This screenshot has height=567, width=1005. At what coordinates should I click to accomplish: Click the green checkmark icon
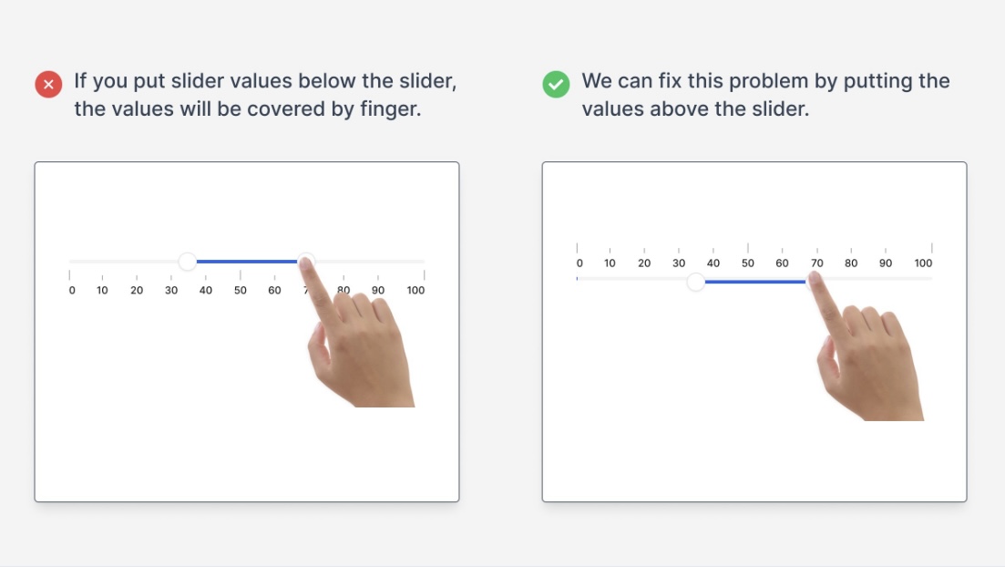coord(556,84)
